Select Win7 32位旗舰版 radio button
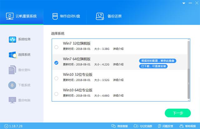This screenshot has width=200, height=129. (56, 47)
